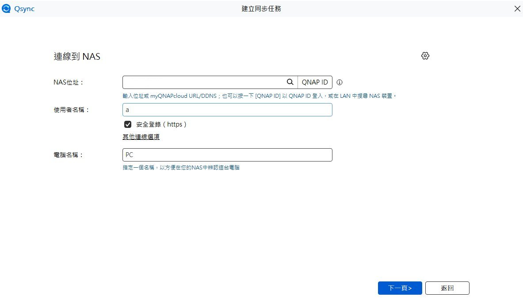Click the 電腦名稱 field containing "PC"
523x304 pixels.
pos(227,155)
